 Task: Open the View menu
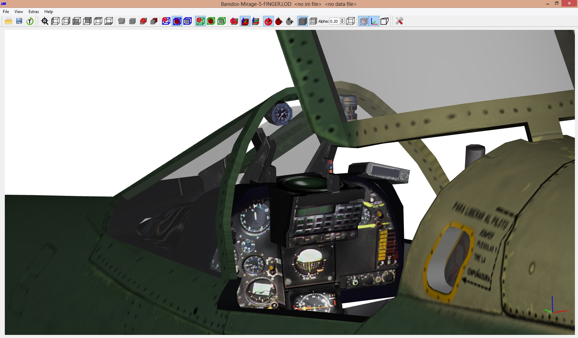19,11
